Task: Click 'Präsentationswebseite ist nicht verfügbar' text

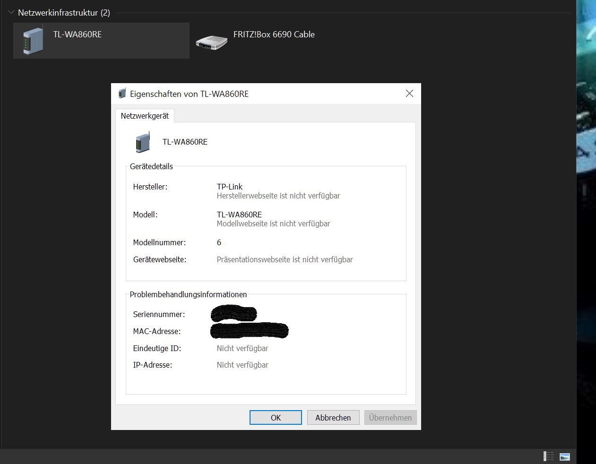Action: (x=285, y=259)
